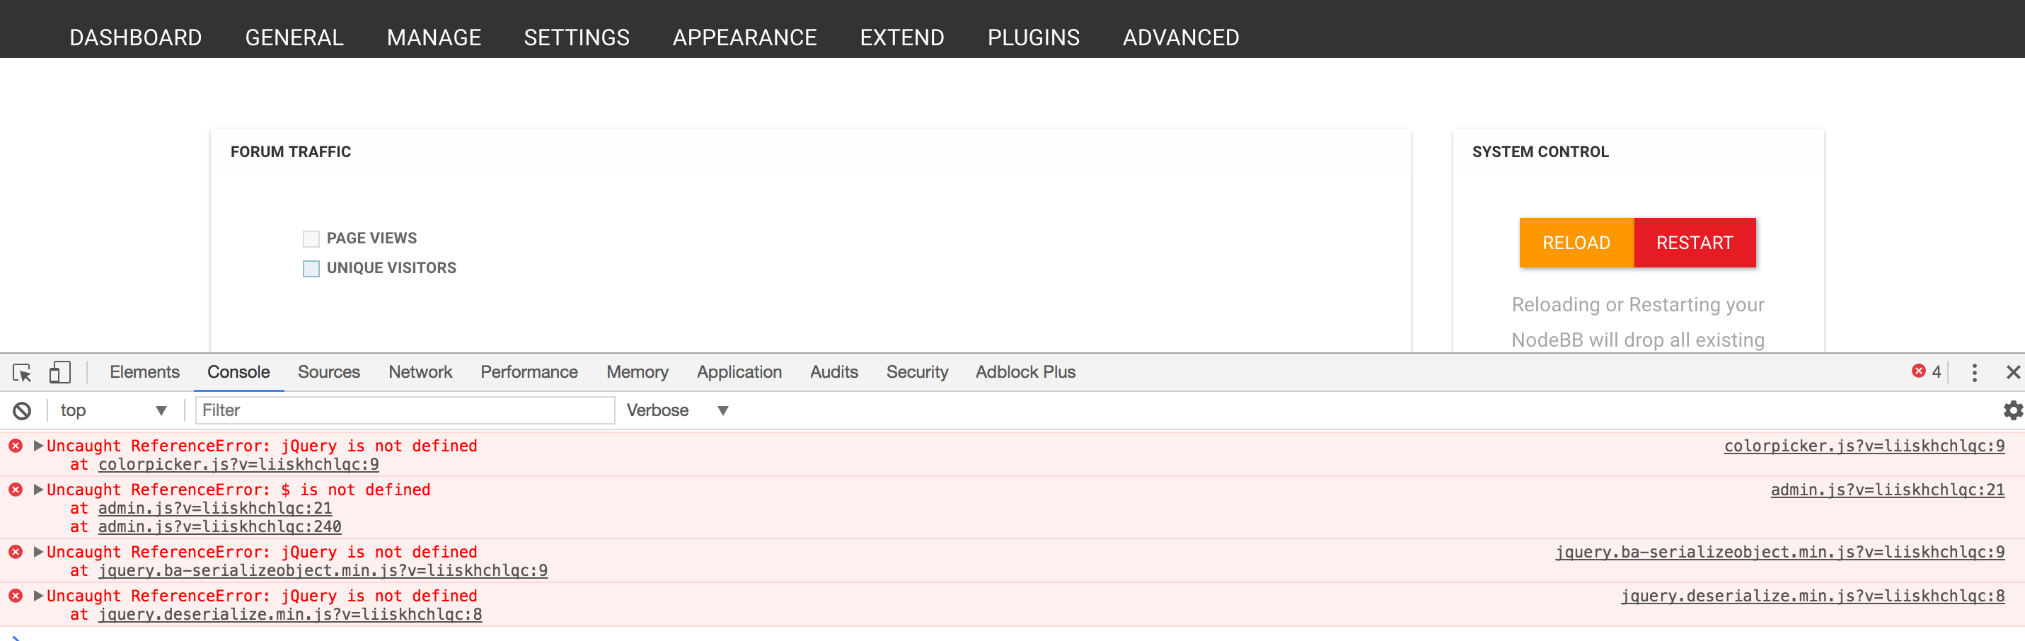Click the red error icon beside the colorpicker error
The width and height of the screenshot is (2025, 641).
tap(16, 446)
